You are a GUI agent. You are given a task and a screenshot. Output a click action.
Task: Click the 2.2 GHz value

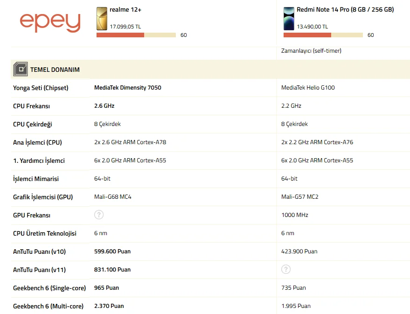click(291, 106)
